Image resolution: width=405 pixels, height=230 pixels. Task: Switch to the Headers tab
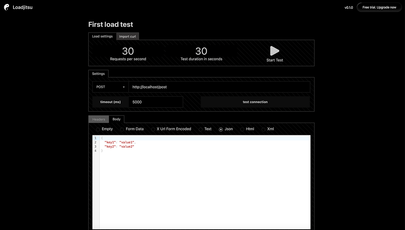99,119
